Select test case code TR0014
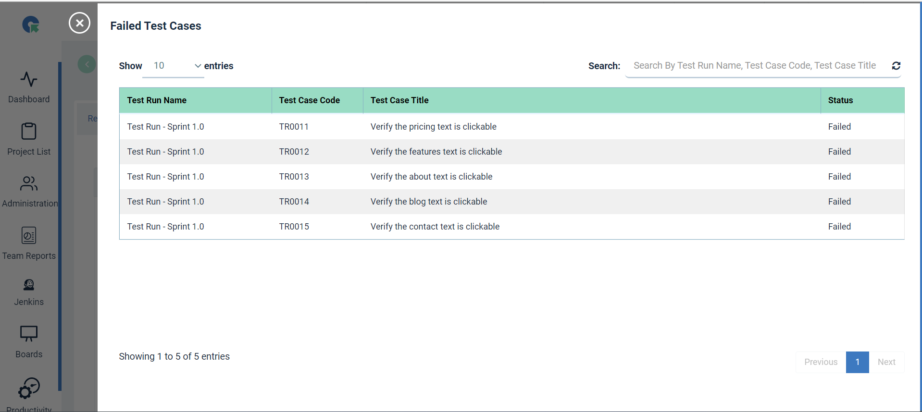922x412 pixels. 294,202
